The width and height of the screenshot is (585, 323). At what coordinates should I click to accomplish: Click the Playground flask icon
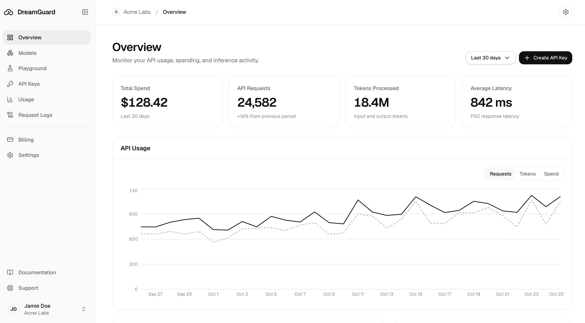[x=10, y=68]
